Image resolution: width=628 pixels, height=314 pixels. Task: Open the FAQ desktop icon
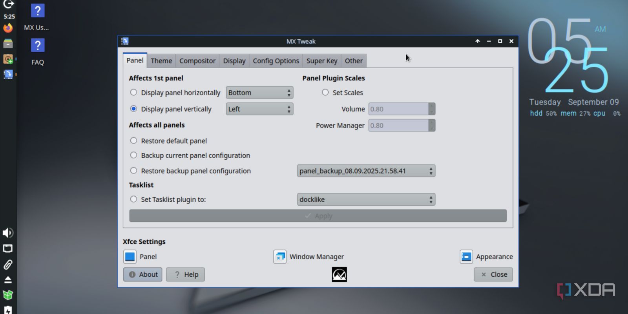pos(38,52)
